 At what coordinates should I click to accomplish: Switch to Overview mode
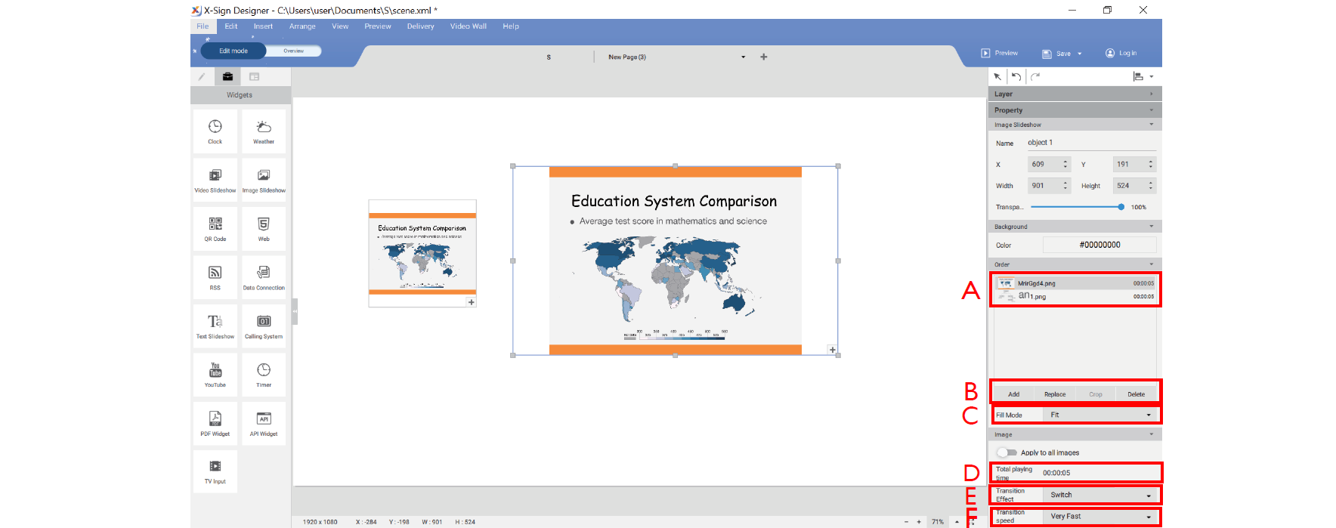coord(294,51)
